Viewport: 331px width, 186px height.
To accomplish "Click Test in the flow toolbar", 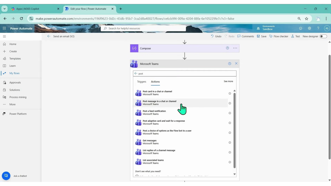I will tap(295, 36).
